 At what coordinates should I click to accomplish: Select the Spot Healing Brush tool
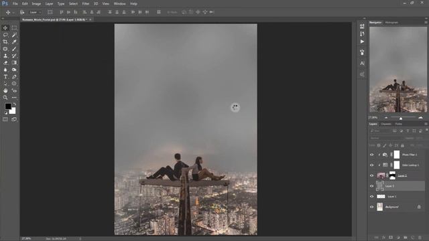5,49
